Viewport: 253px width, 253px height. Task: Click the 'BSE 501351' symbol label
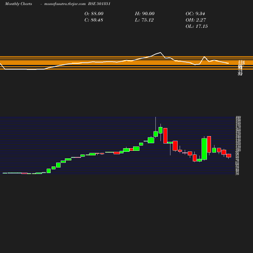99,4
